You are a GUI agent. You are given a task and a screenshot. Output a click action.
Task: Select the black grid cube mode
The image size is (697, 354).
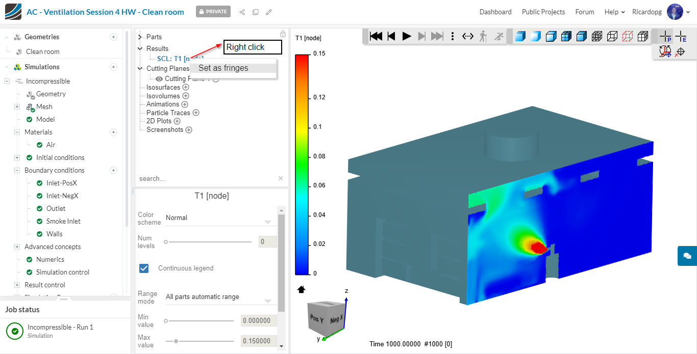click(x=643, y=36)
